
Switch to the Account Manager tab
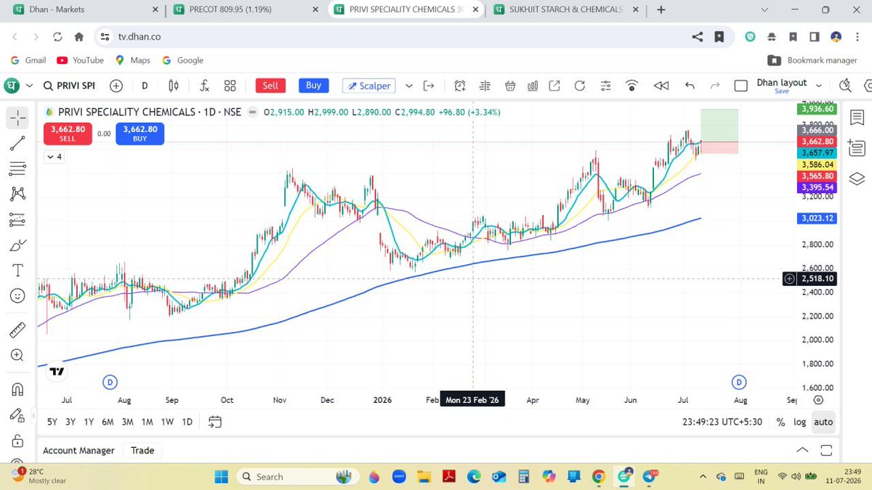click(x=78, y=451)
